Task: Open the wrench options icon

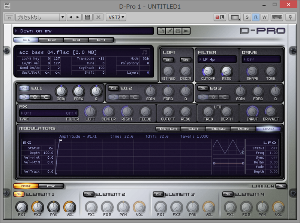Action: pyautogui.click(x=170, y=31)
